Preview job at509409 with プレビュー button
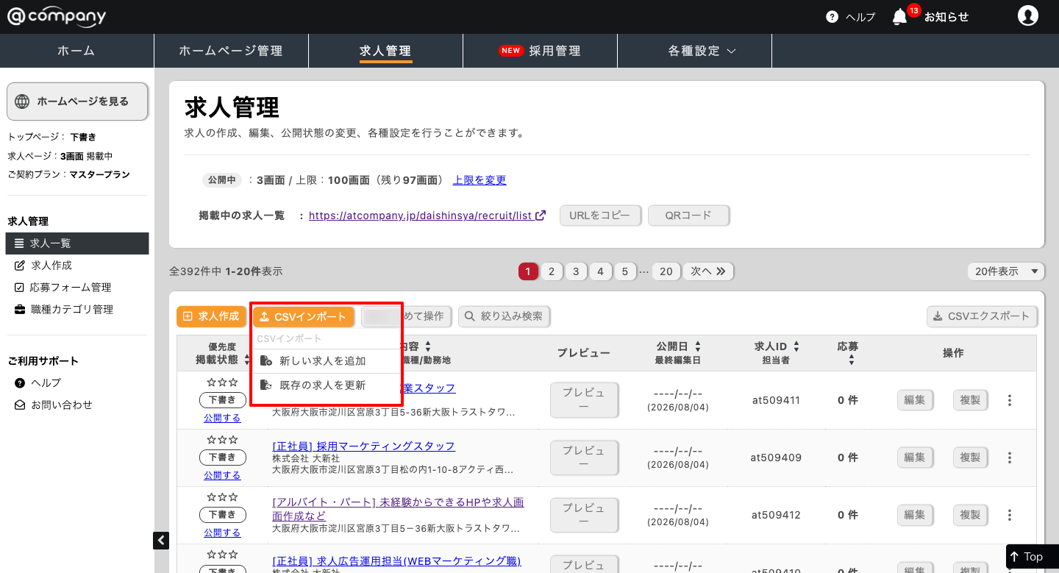 click(x=584, y=458)
